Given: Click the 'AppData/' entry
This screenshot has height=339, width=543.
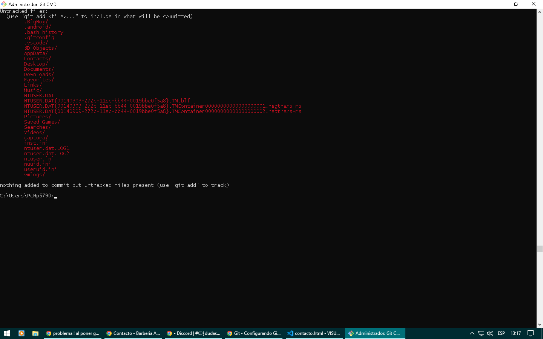Looking at the screenshot, I should coord(36,53).
